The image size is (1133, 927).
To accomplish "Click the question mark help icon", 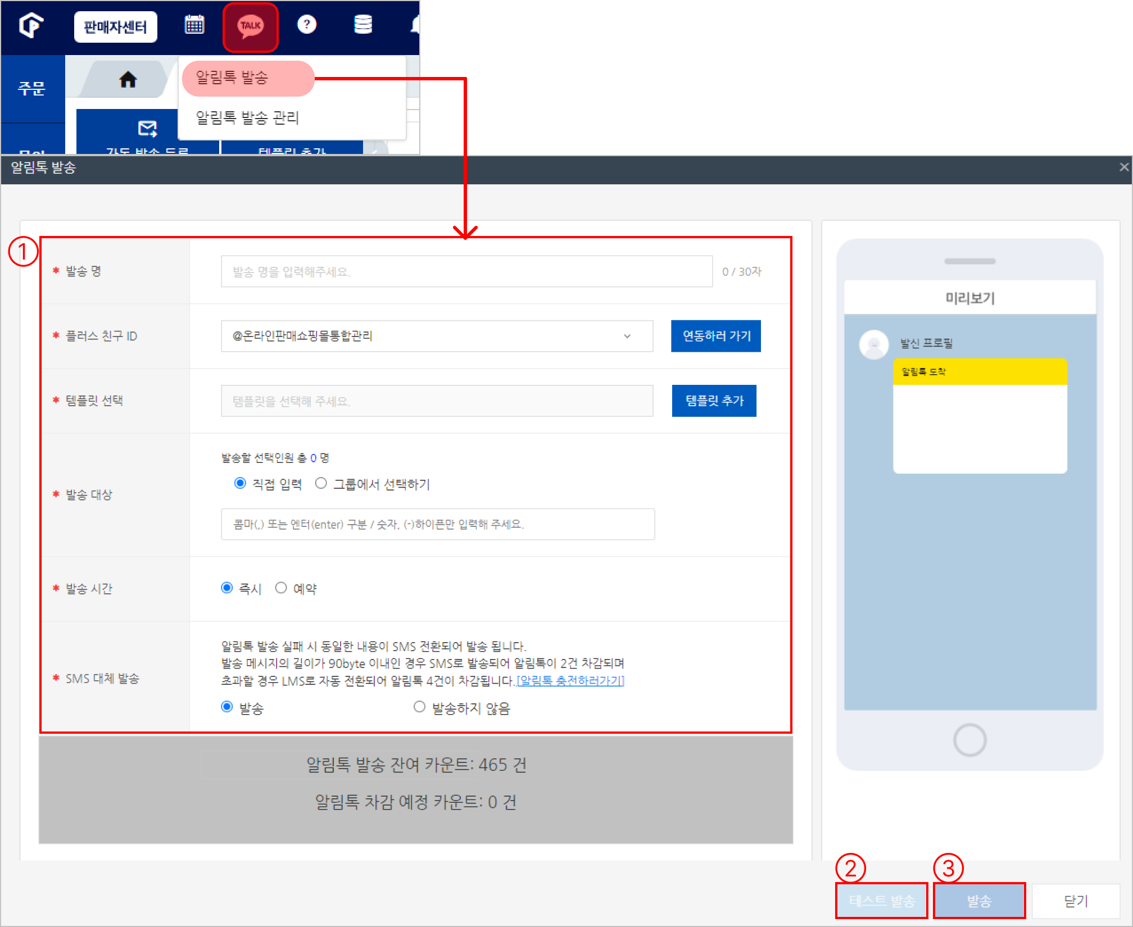I will pos(307,25).
